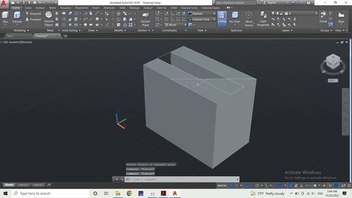Screen dimensions: 352x198
Task: Toggle the grid display in status bar
Action: [x=231, y=186]
